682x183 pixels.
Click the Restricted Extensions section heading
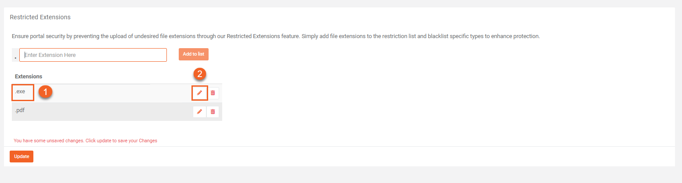(40, 18)
